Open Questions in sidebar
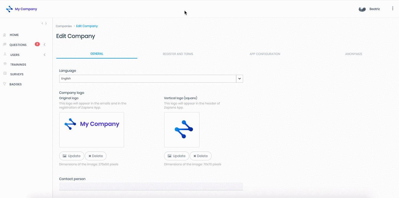The width and height of the screenshot is (399, 198). pyautogui.click(x=18, y=45)
